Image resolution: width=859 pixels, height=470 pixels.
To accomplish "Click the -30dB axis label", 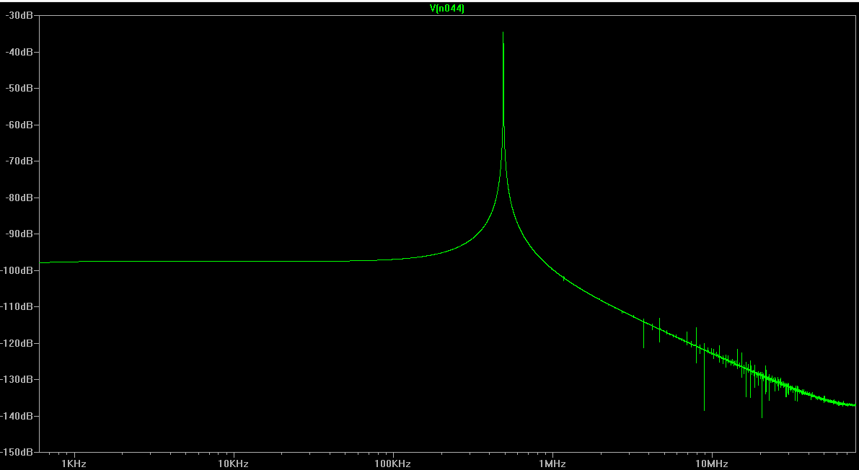I will pyautogui.click(x=19, y=15).
